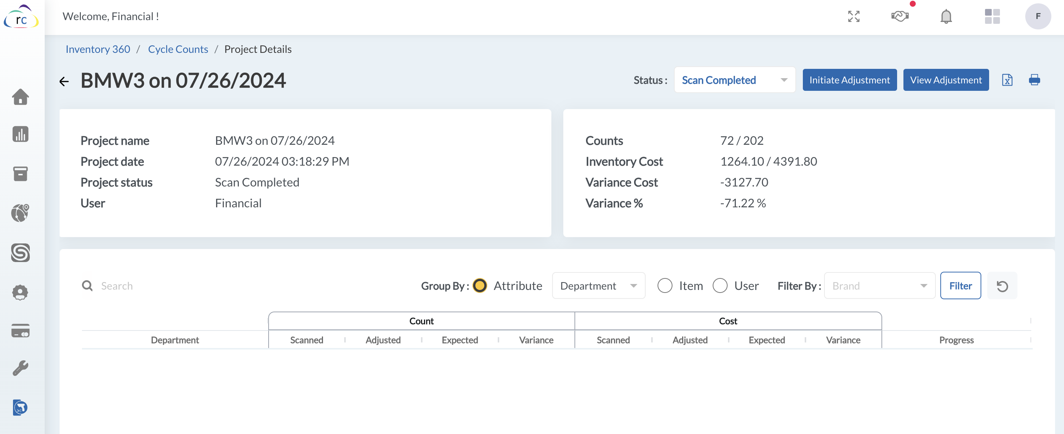The image size is (1064, 434).
Task: Click the User value Financial
Action: (x=238, y=203)
